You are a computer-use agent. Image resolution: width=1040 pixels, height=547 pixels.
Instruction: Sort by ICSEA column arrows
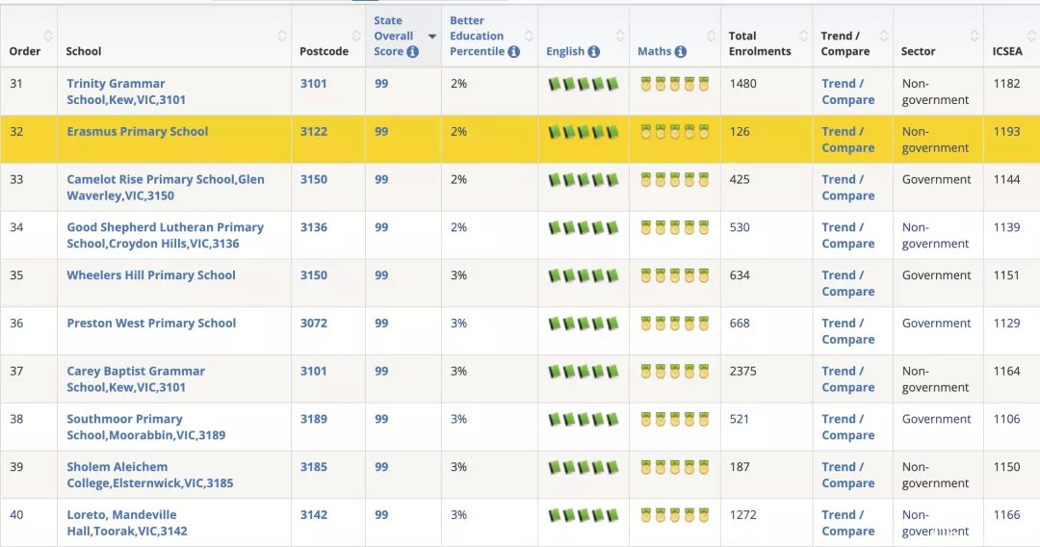coord(1032,36)
